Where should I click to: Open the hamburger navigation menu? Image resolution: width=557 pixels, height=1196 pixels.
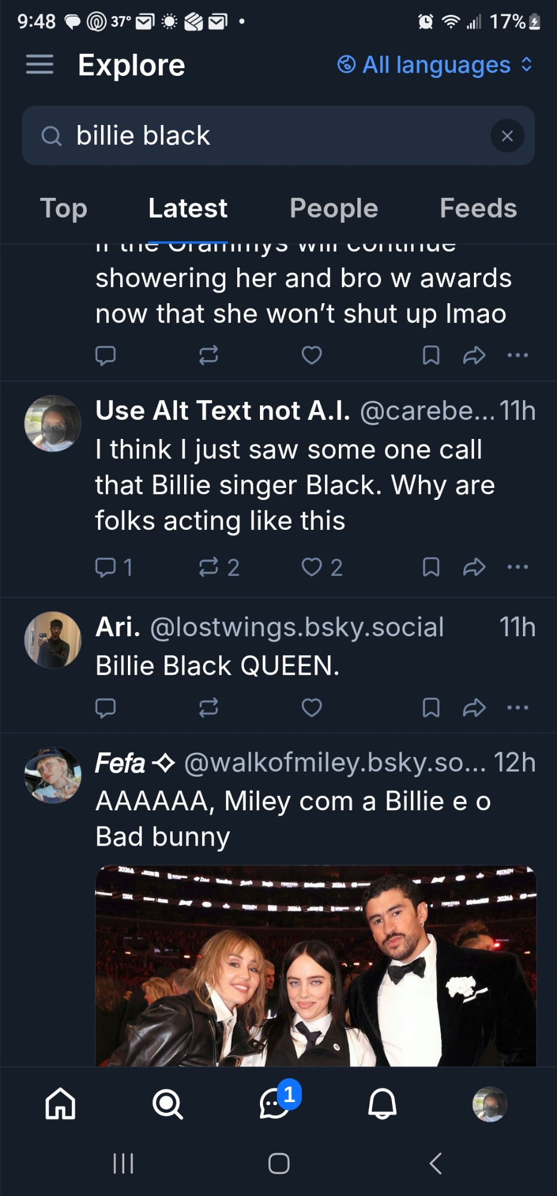40,64
